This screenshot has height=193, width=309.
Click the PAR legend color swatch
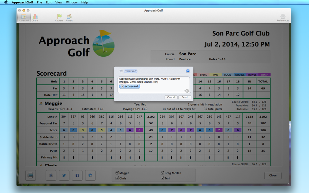pyautogui.click(x=215, y=75)
